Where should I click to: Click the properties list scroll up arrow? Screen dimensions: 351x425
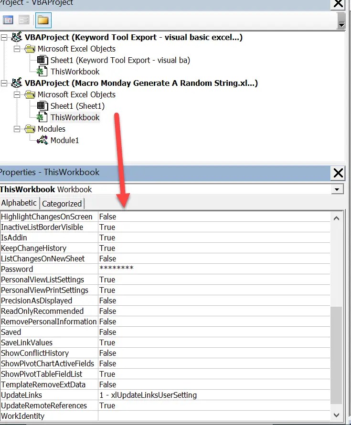pos(336,218)
